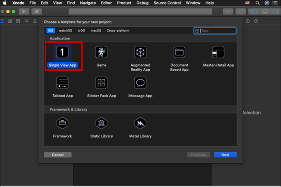Open the Find menu
Screen dimensions: 281x187
(71, 3)
